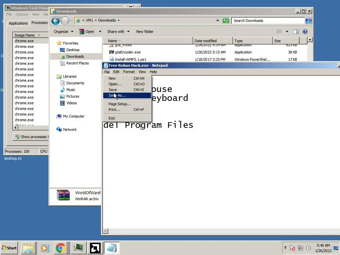
Task: Click the black square-logo taskbar icon
Action: click(95, 248)
